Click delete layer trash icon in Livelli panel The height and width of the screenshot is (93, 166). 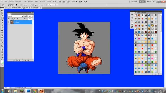coord(31,60)
